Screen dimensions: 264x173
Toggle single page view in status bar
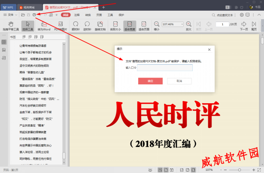166,170
